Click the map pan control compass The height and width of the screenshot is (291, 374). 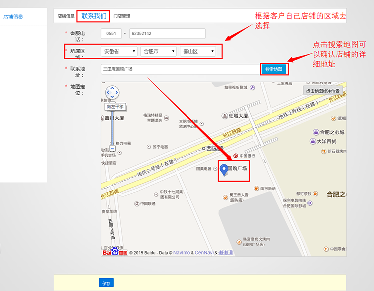[x=112, y=92]
